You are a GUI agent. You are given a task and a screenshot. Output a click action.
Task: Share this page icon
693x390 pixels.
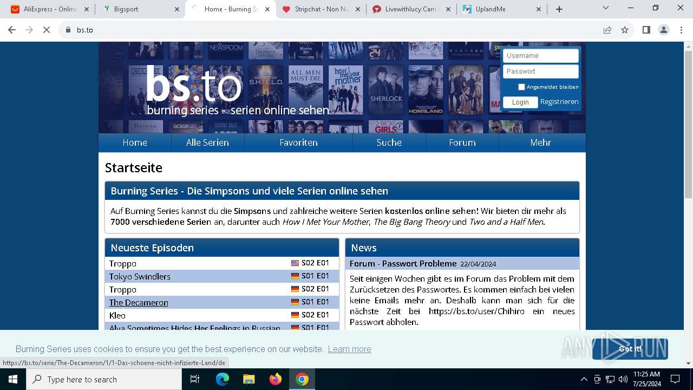coord(607,30)
